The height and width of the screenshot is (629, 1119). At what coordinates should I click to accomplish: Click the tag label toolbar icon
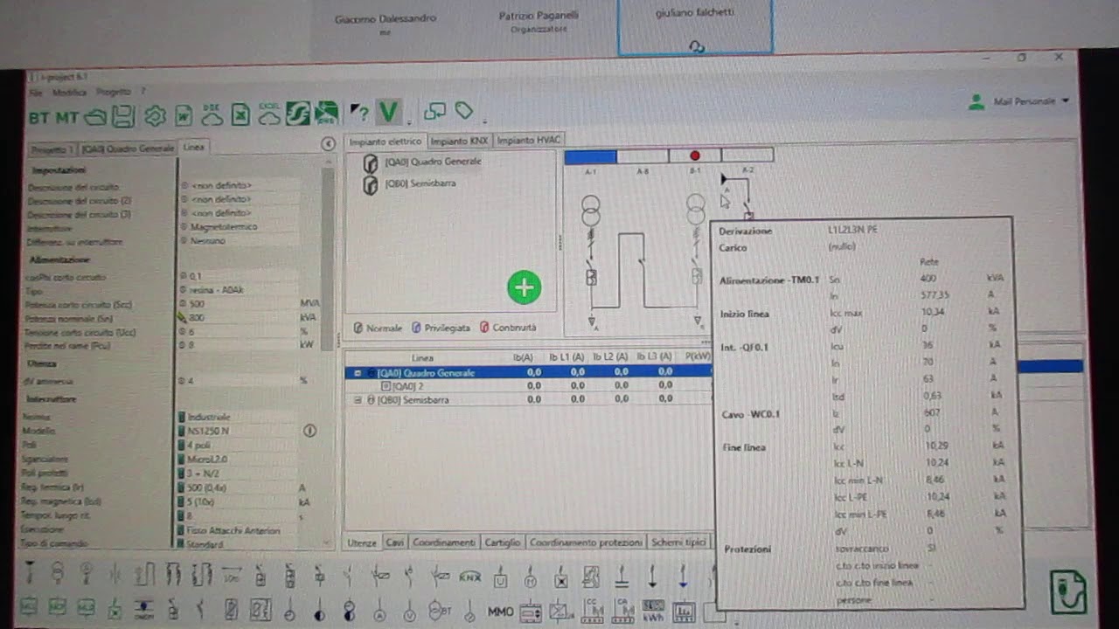point(463,111)
